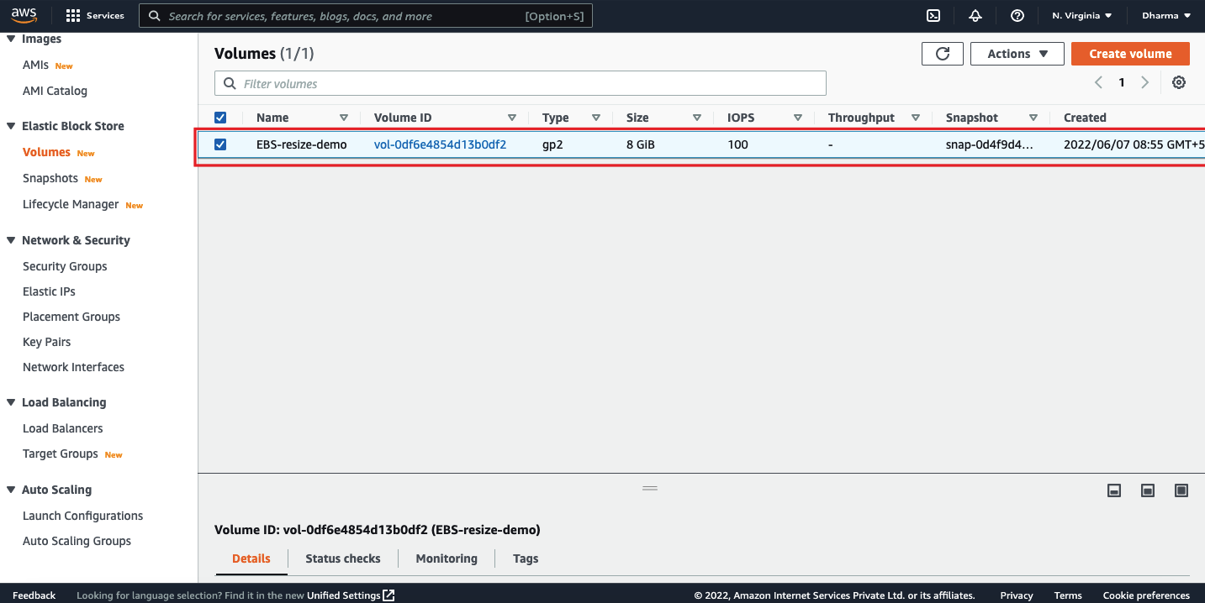
Task: Maximize details panel to full screen
Action: (1181, 490)
